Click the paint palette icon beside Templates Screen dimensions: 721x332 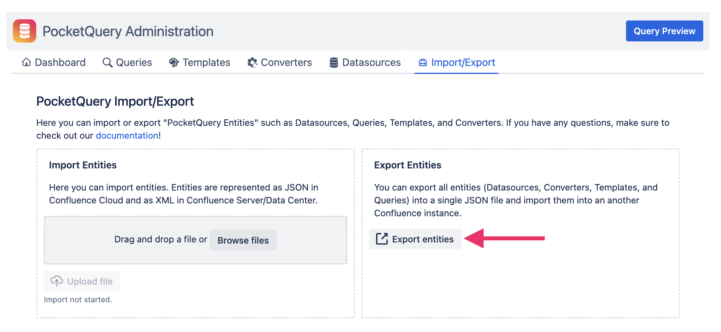tap(174, 63)
